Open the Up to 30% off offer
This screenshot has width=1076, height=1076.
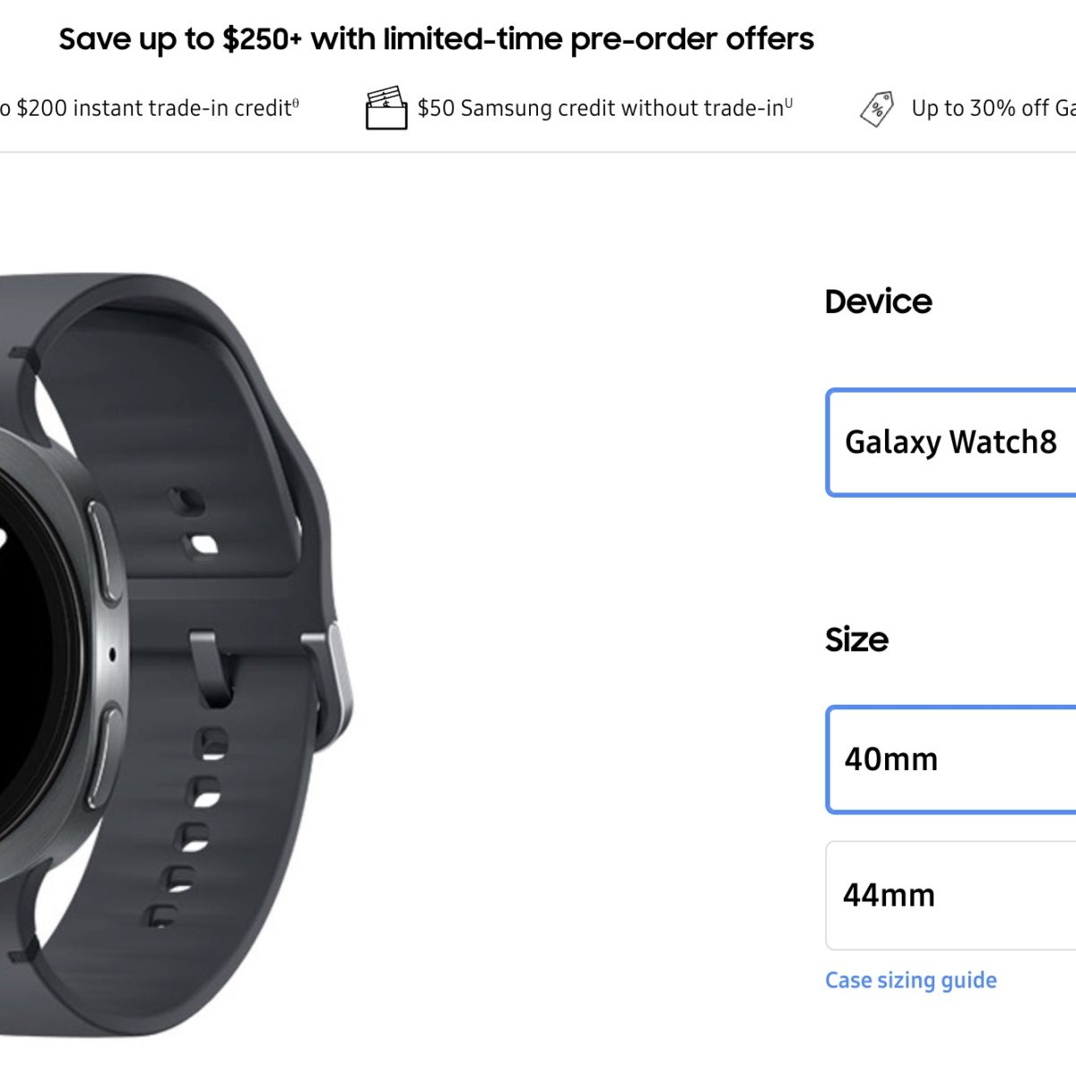[992, 108]
